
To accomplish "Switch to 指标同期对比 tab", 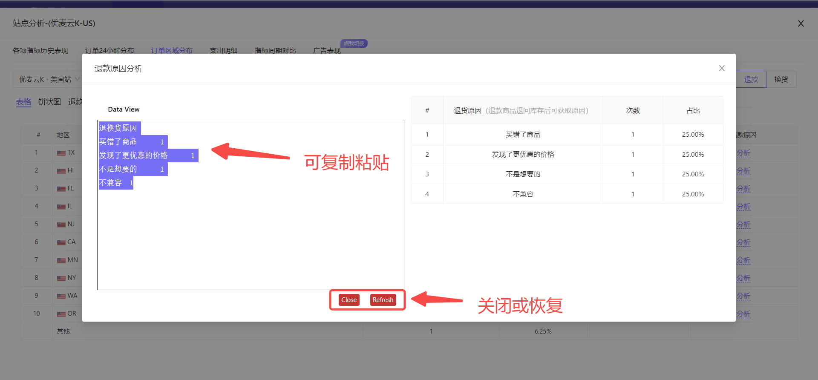I will point(275,50).
